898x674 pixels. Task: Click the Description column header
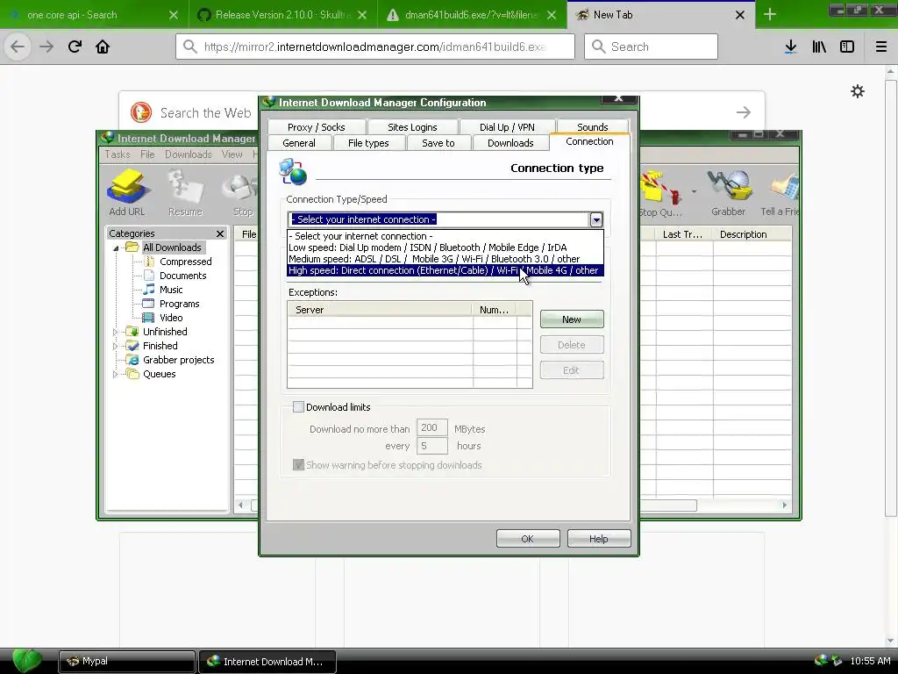tap(752, 234)
